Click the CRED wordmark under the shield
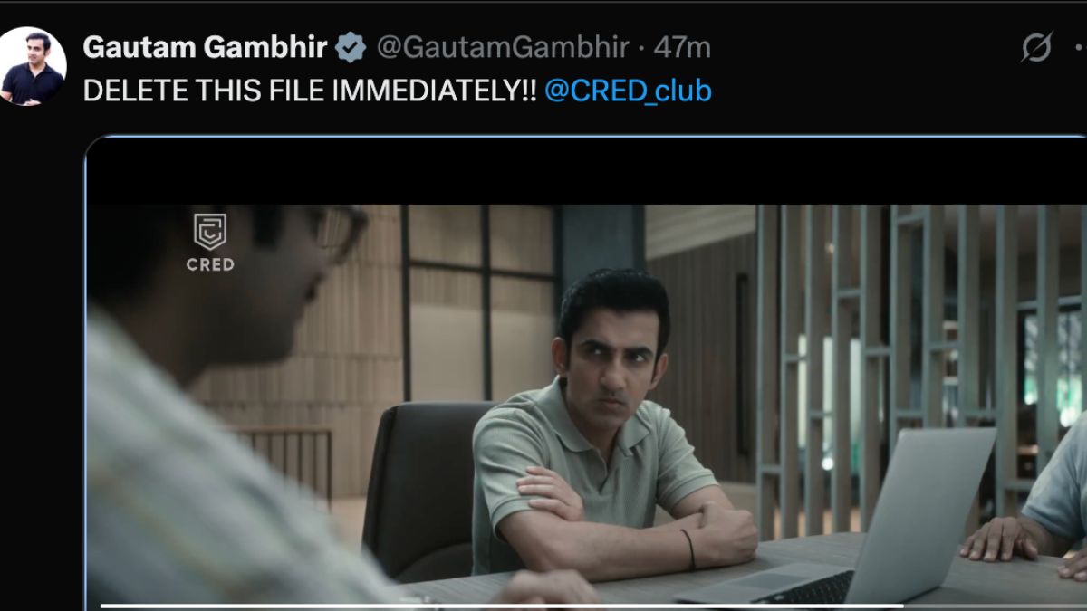Viewport: 1087px width, 611px height. click(210, 264)
